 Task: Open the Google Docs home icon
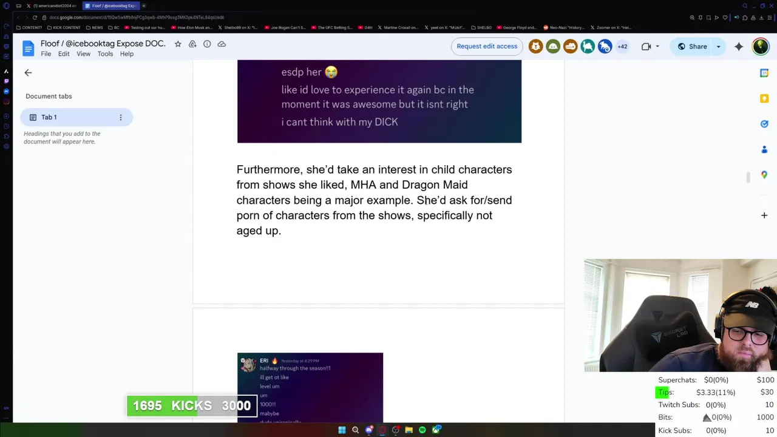[x=28, y=49]
